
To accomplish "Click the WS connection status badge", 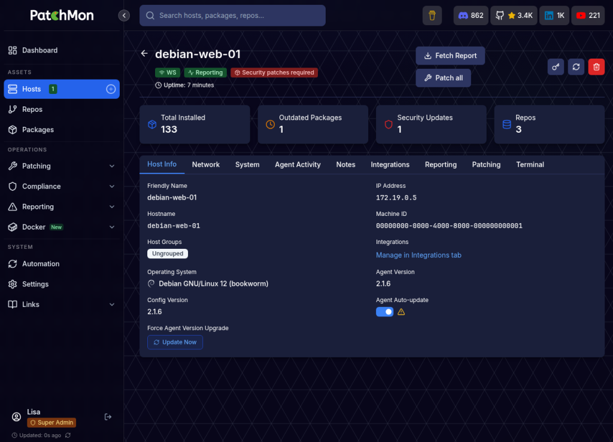I will (x=168, y=72).
